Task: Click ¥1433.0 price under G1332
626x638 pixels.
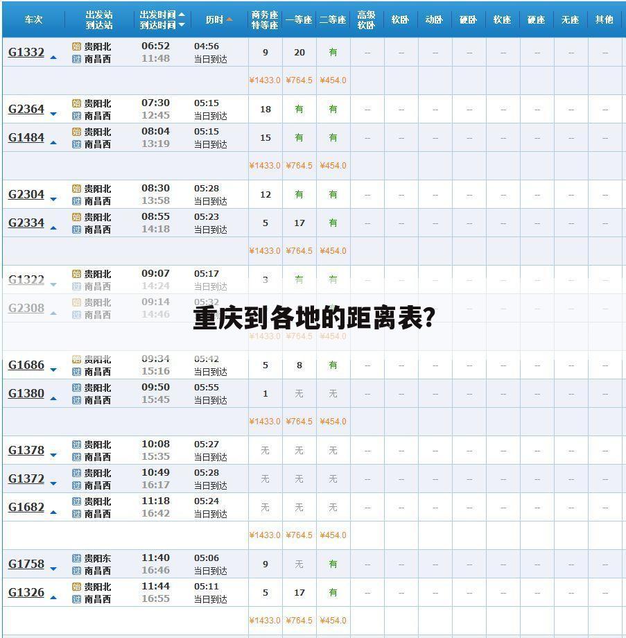Action: click(x=265, y=80)
